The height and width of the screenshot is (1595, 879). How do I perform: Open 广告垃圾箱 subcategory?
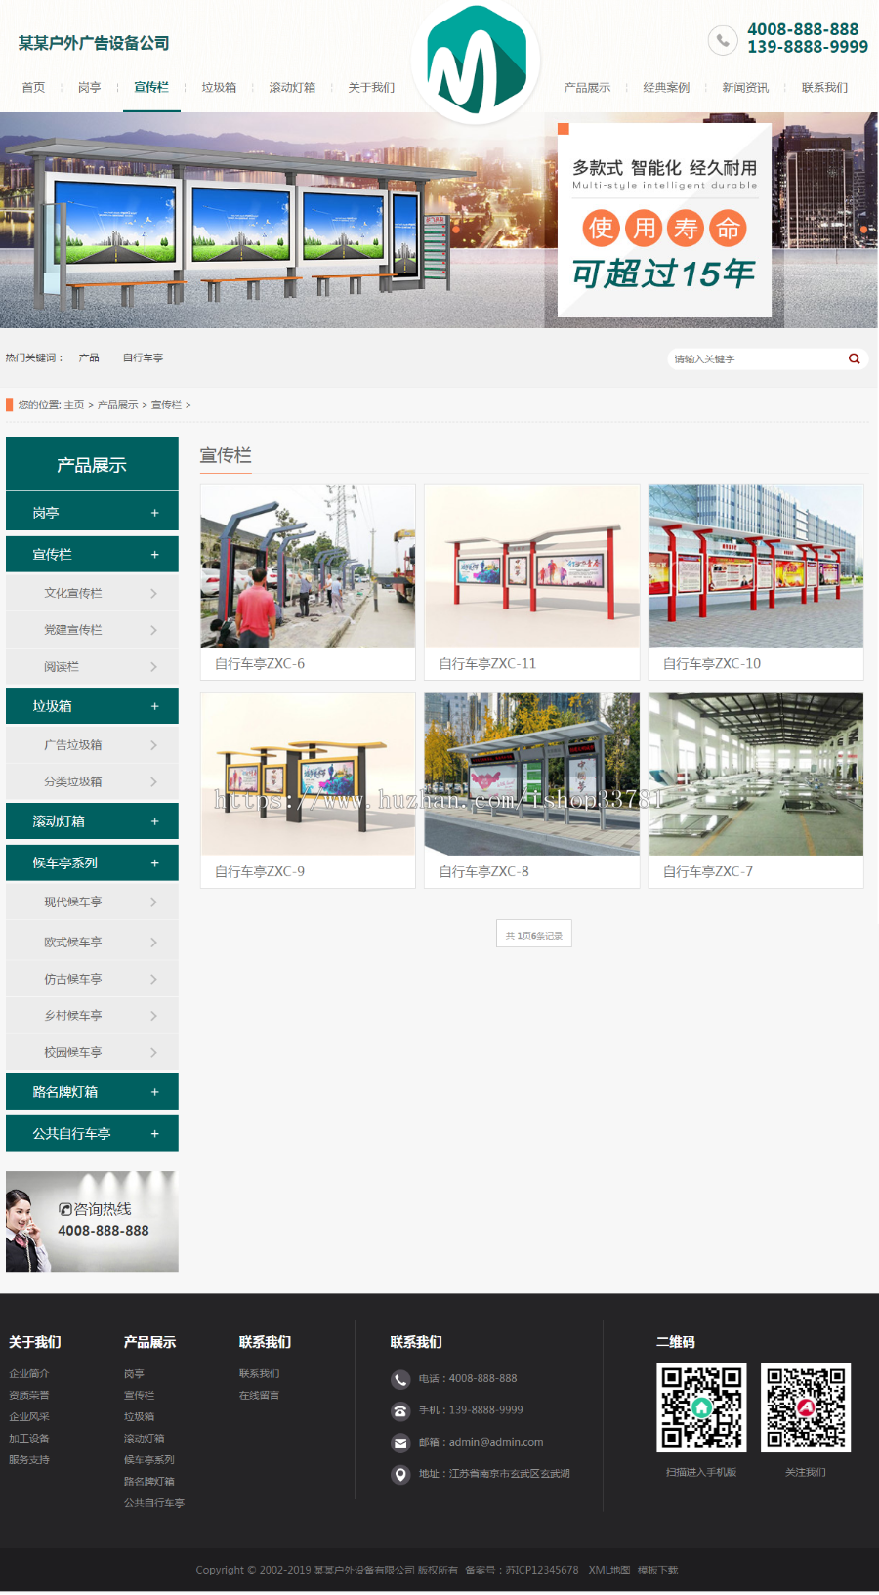click(x=92, y=744)
